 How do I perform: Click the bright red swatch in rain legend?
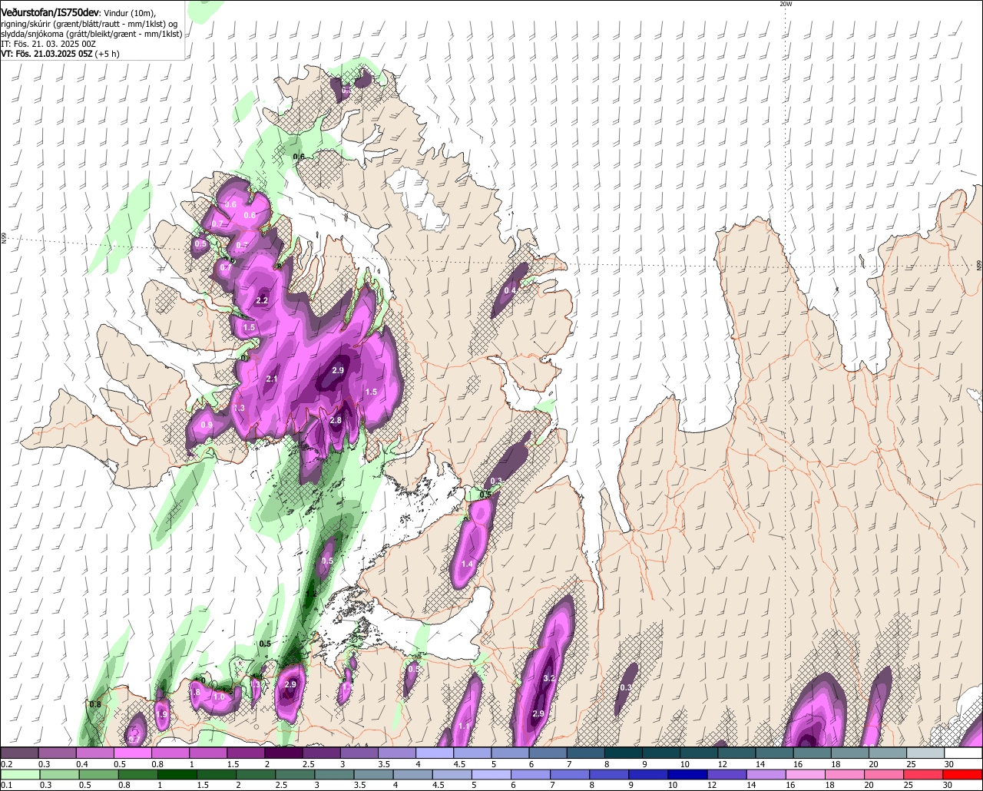pyautogui.click(x=962, y=775)
